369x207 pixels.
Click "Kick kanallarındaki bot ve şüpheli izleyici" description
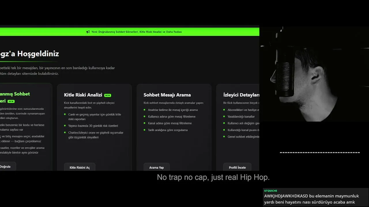(x=89, y=105)
